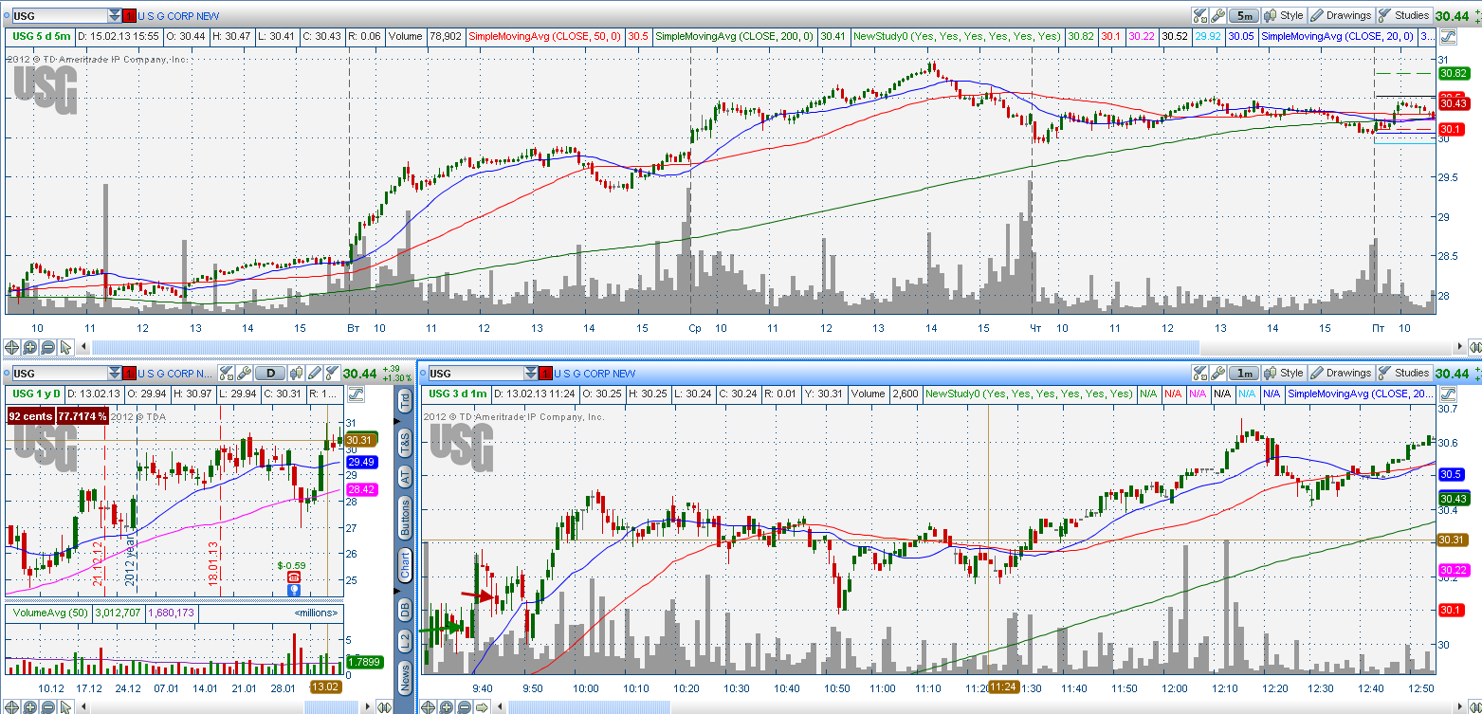Click the $-0.59 earnings marker

click(x=292, y=565)
